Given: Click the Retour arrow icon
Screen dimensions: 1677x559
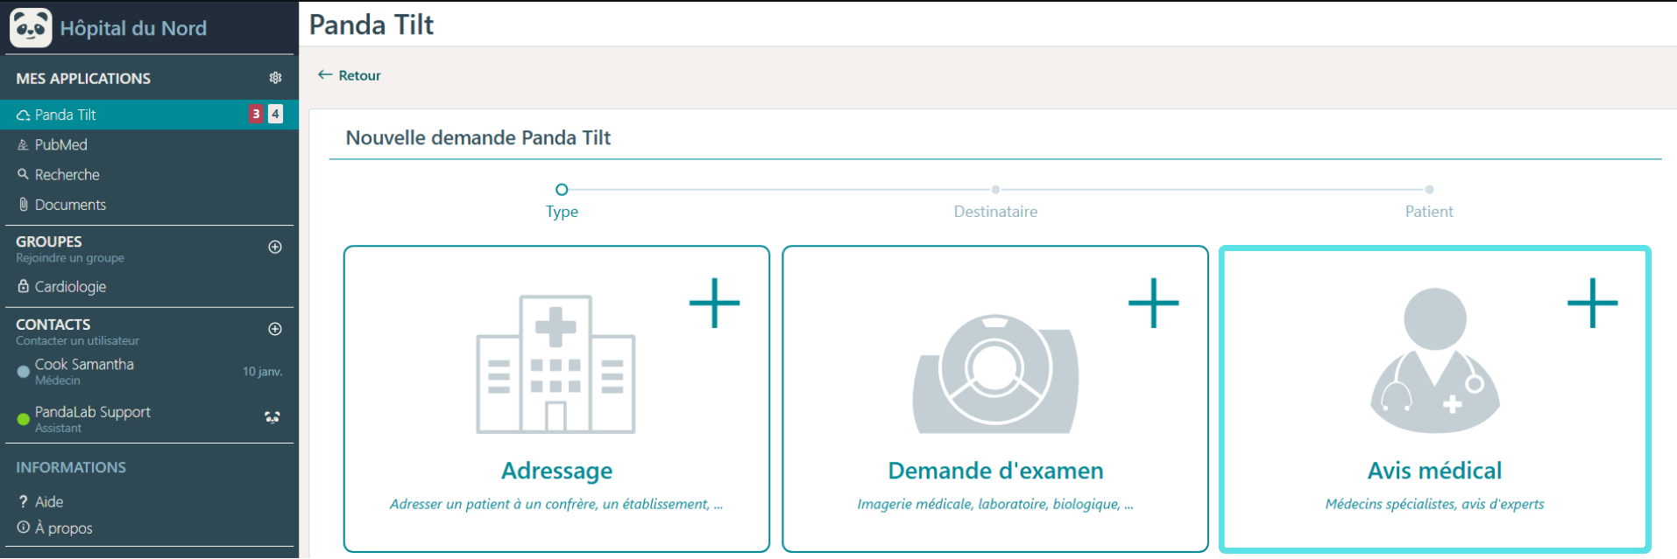Looking at the screenshot, I should (x=325, y=75).
